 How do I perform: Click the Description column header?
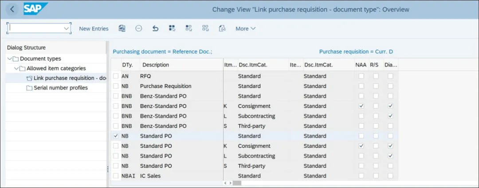tap(155, 65)
